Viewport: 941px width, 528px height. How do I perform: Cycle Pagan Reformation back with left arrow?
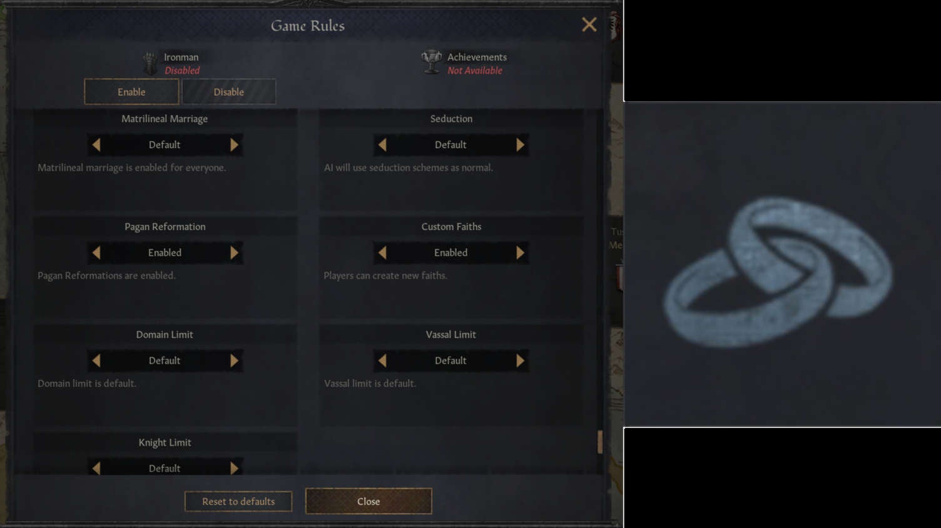click(96, 252)
